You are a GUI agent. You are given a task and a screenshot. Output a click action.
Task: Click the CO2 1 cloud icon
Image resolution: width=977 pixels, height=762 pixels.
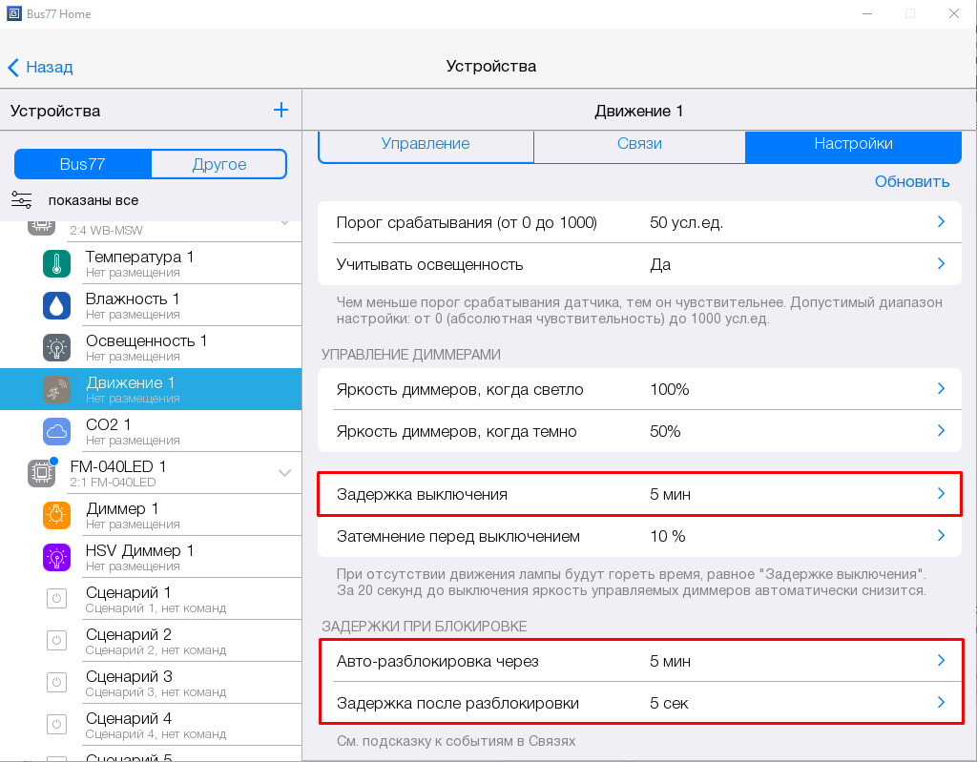[x=57, y=431]
